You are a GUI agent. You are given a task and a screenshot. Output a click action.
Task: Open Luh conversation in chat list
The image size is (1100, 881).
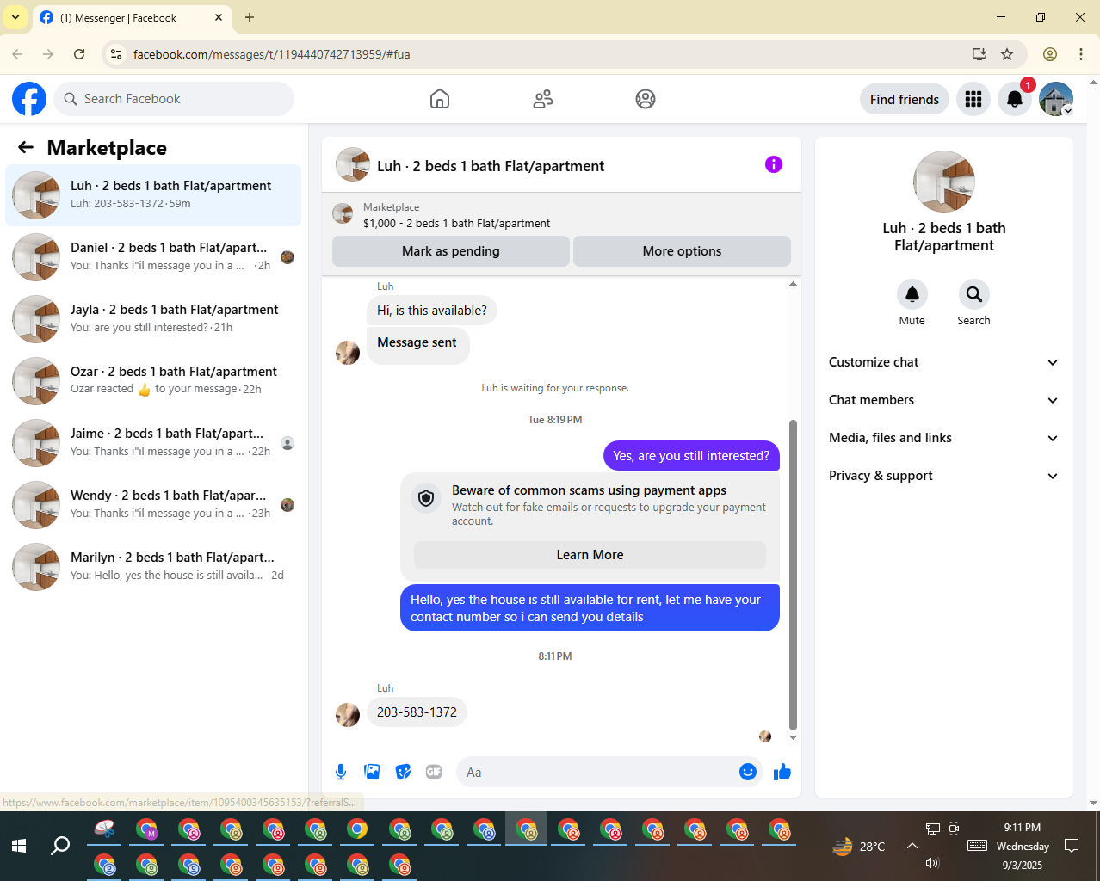[x=153, y=195]
